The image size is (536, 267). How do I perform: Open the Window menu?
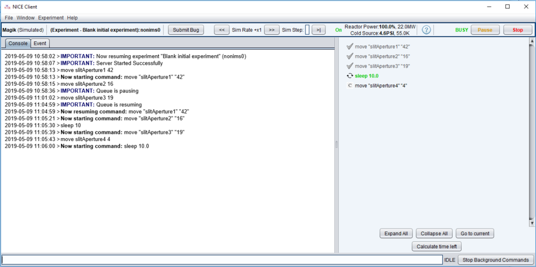point(25,18)
